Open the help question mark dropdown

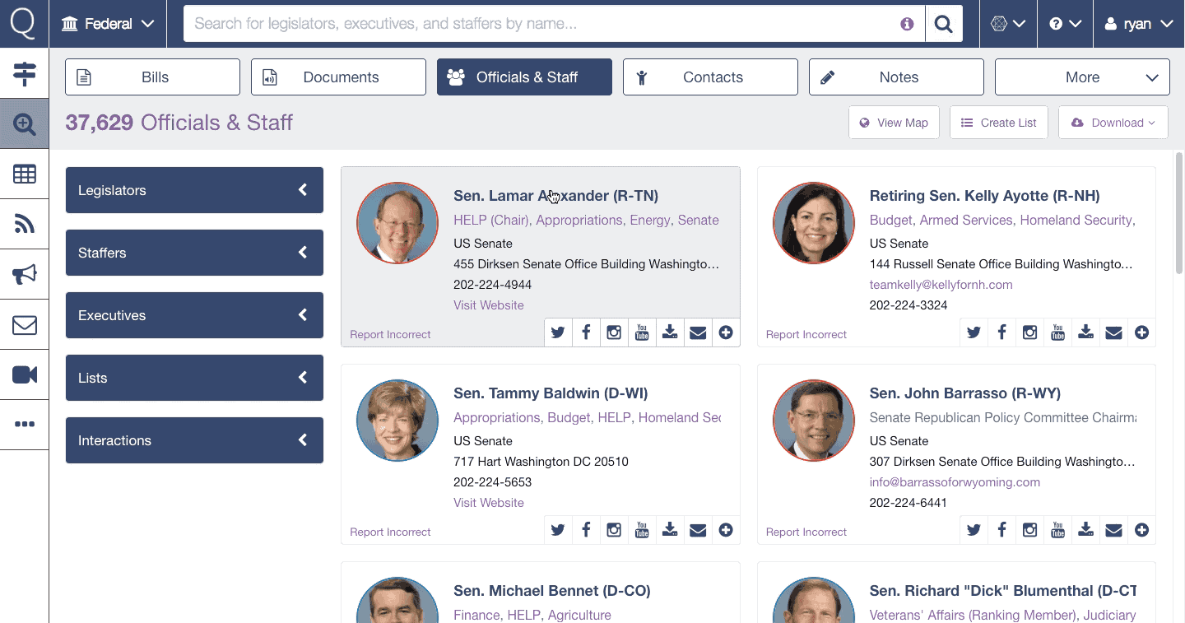click(x=1065, y=24)
